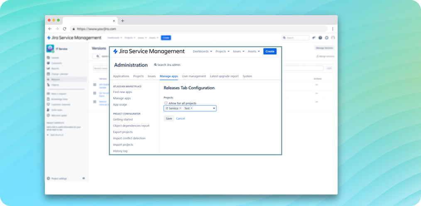Screen dimensions: 421x206
Task: Click the browser forward arrow
Action: (57, 29)
